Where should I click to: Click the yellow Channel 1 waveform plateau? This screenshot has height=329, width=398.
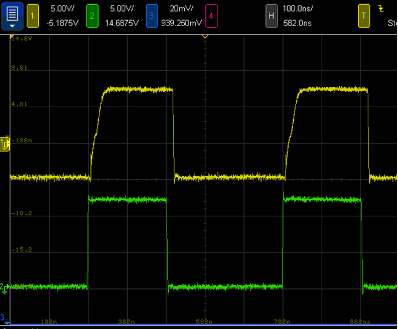(138, 90)
